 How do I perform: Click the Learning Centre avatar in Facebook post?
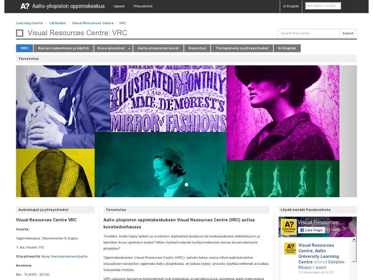point(290,248)
